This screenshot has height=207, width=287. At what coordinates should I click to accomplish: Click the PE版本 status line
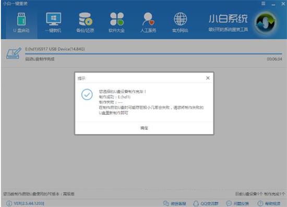coord(39,194)
